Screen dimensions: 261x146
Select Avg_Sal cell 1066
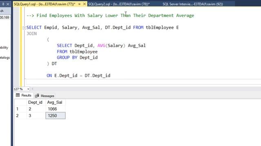coord(55,109)
